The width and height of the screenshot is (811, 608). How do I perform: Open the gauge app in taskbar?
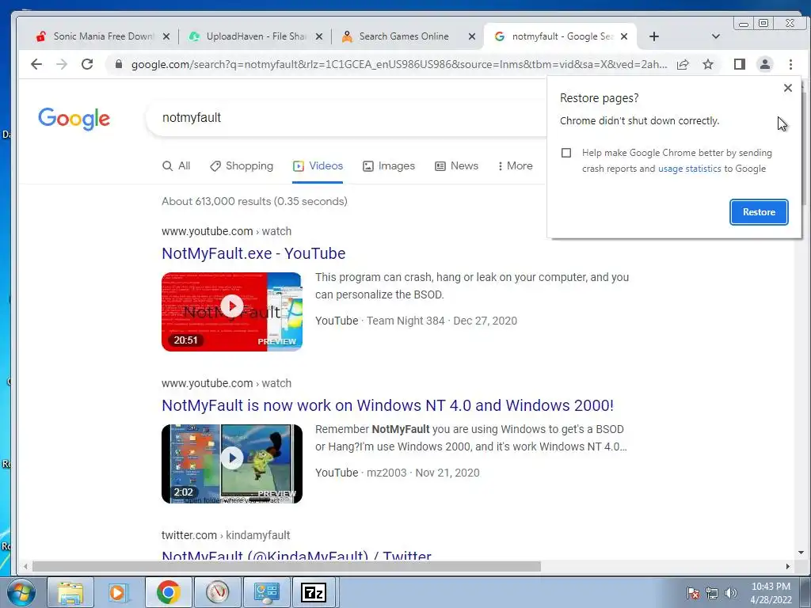(217, 592)
